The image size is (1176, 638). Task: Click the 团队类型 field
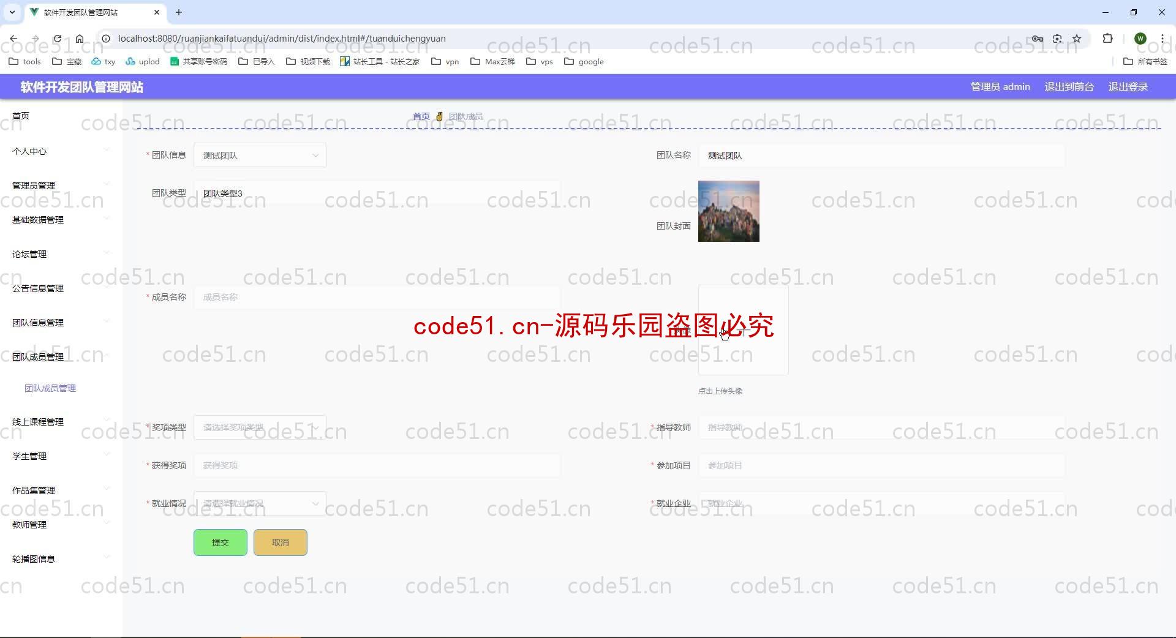[x=377, y=193]
